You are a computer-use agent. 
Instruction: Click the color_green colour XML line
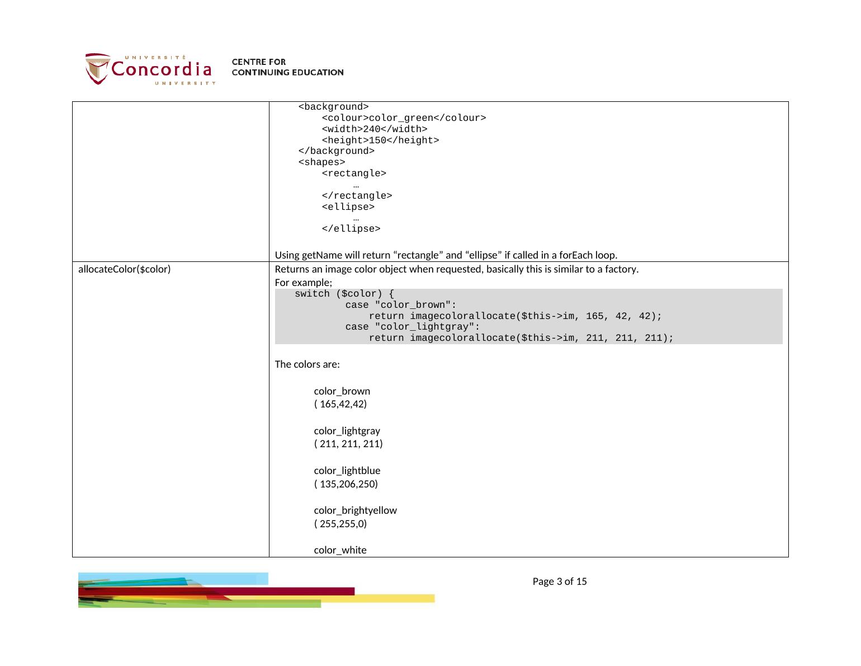click(x=403, y=118)
